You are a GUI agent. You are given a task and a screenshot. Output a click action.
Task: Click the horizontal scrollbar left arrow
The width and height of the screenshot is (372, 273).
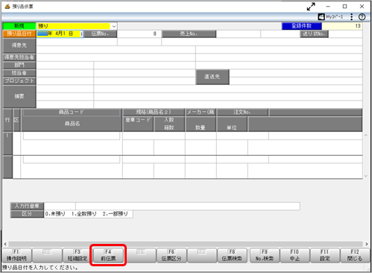(x=5, y=244)
